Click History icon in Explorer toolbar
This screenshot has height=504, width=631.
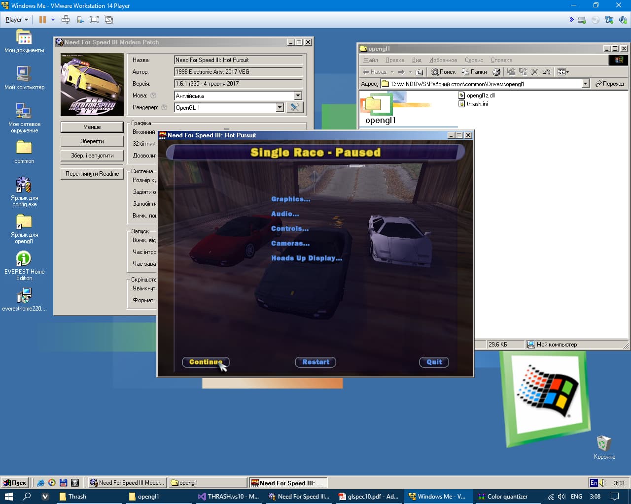pyautogui.click(x=496, y=72)
